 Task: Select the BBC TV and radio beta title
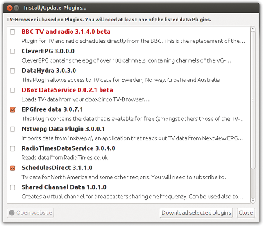66,32
